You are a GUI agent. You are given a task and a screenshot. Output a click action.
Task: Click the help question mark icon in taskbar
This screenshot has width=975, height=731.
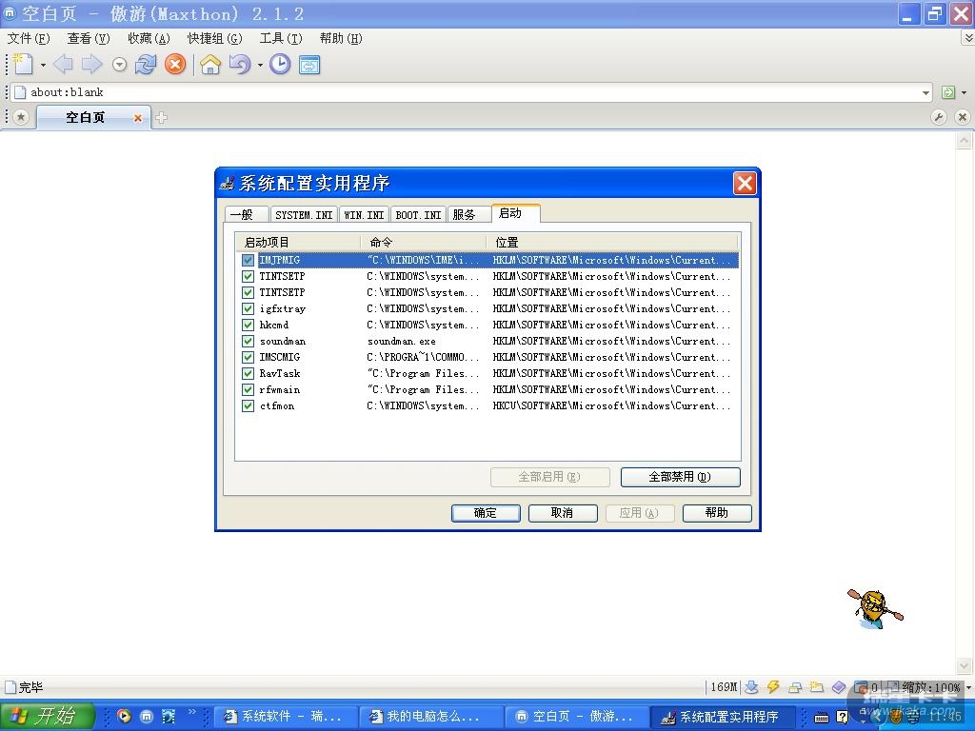843,717
